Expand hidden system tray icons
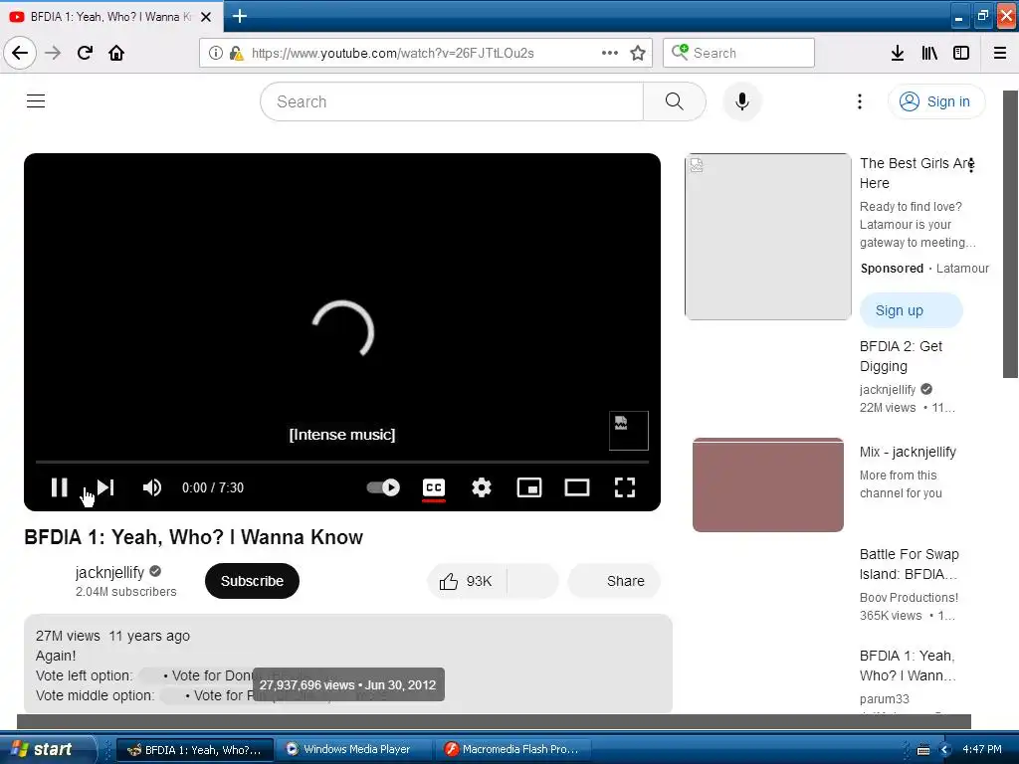The height and width of the screenshot is (764, 1019). pyautogui.click(x=945, y=750)
